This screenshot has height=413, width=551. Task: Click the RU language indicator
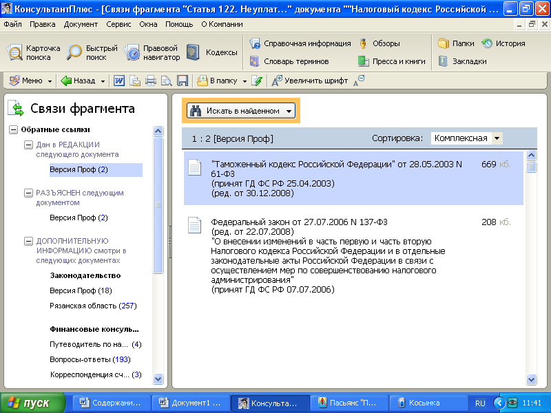(x=480, y=403)
